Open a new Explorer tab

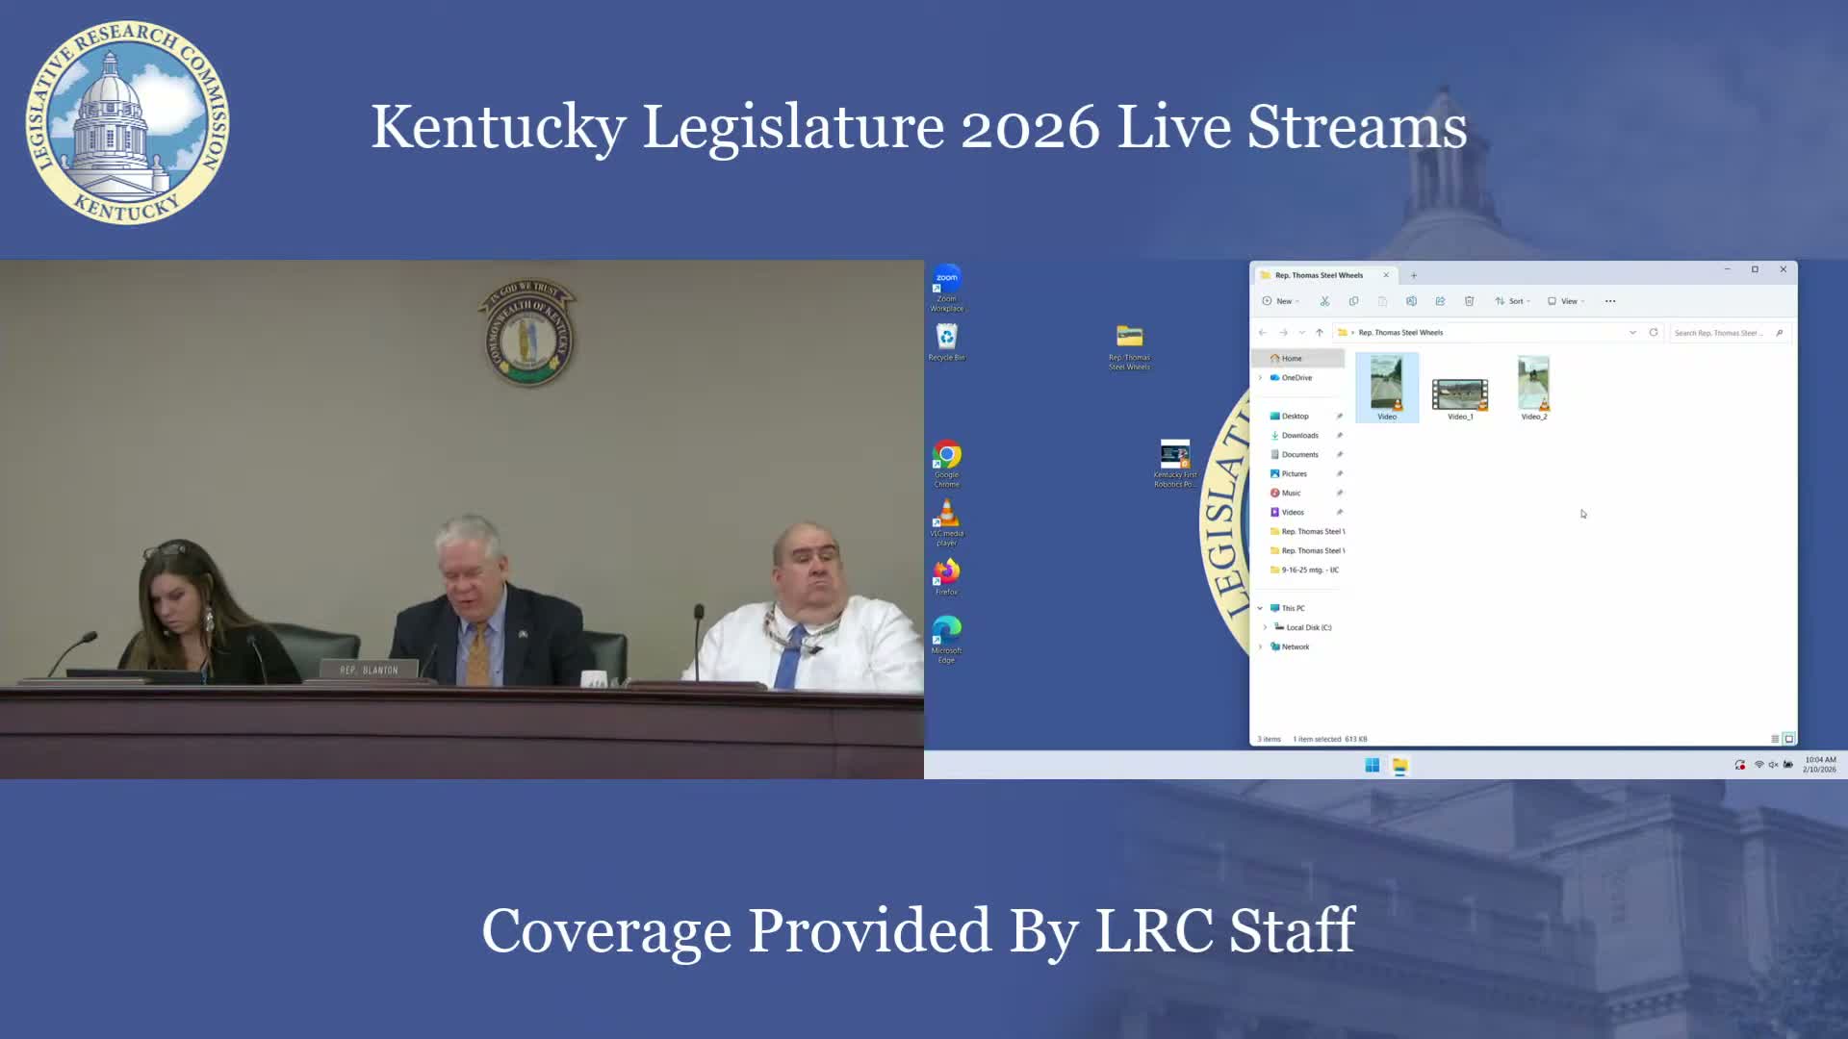(1414, 275)
